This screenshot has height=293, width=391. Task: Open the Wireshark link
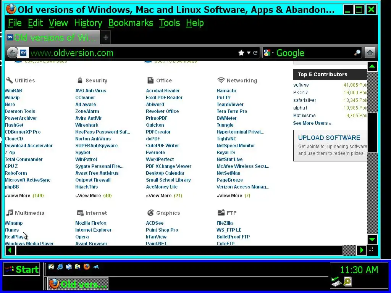coord(87,125)
